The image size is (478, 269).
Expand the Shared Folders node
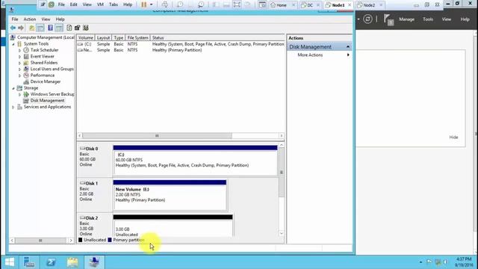20,63
